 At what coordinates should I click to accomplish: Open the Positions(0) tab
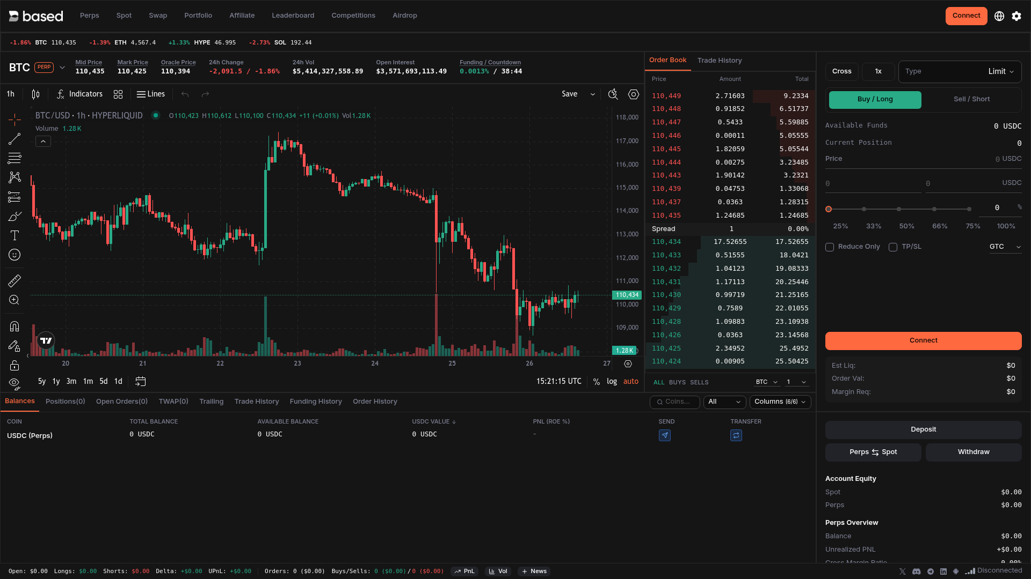pyautogui.click(x=65, y=402)
